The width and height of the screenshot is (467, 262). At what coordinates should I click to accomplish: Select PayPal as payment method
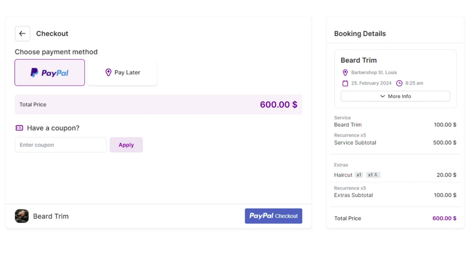pos(50,72)
